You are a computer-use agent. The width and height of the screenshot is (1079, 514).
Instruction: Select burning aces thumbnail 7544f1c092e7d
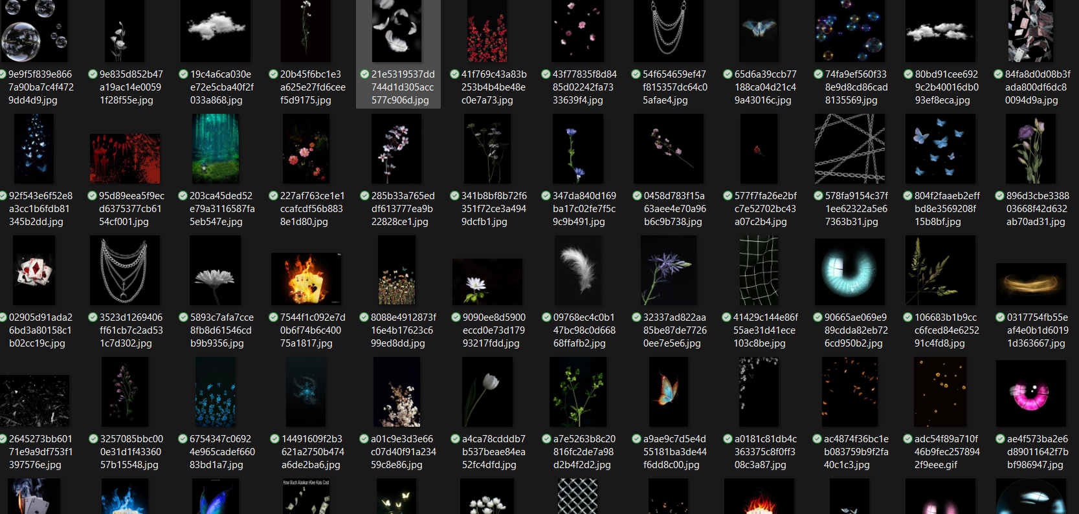click(x=306, y=279)
